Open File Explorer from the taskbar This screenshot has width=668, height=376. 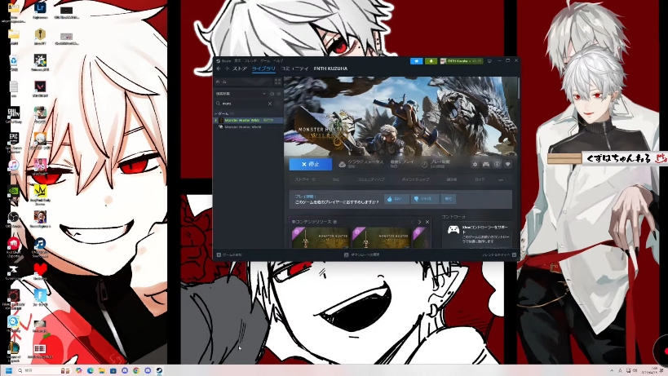(x=101, y=370)
